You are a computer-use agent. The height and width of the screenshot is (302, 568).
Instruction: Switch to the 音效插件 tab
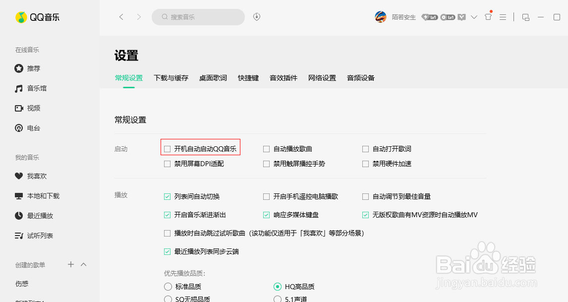[x=283, y=78]
